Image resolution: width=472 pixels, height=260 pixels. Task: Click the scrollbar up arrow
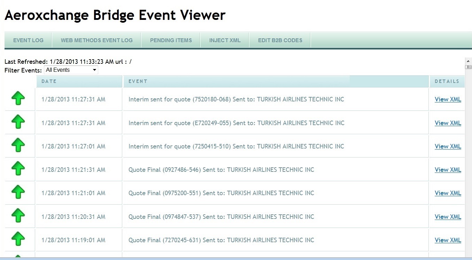468,61
